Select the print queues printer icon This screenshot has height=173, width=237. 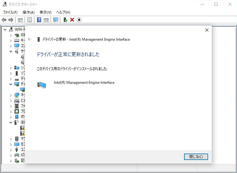[17, 155]
